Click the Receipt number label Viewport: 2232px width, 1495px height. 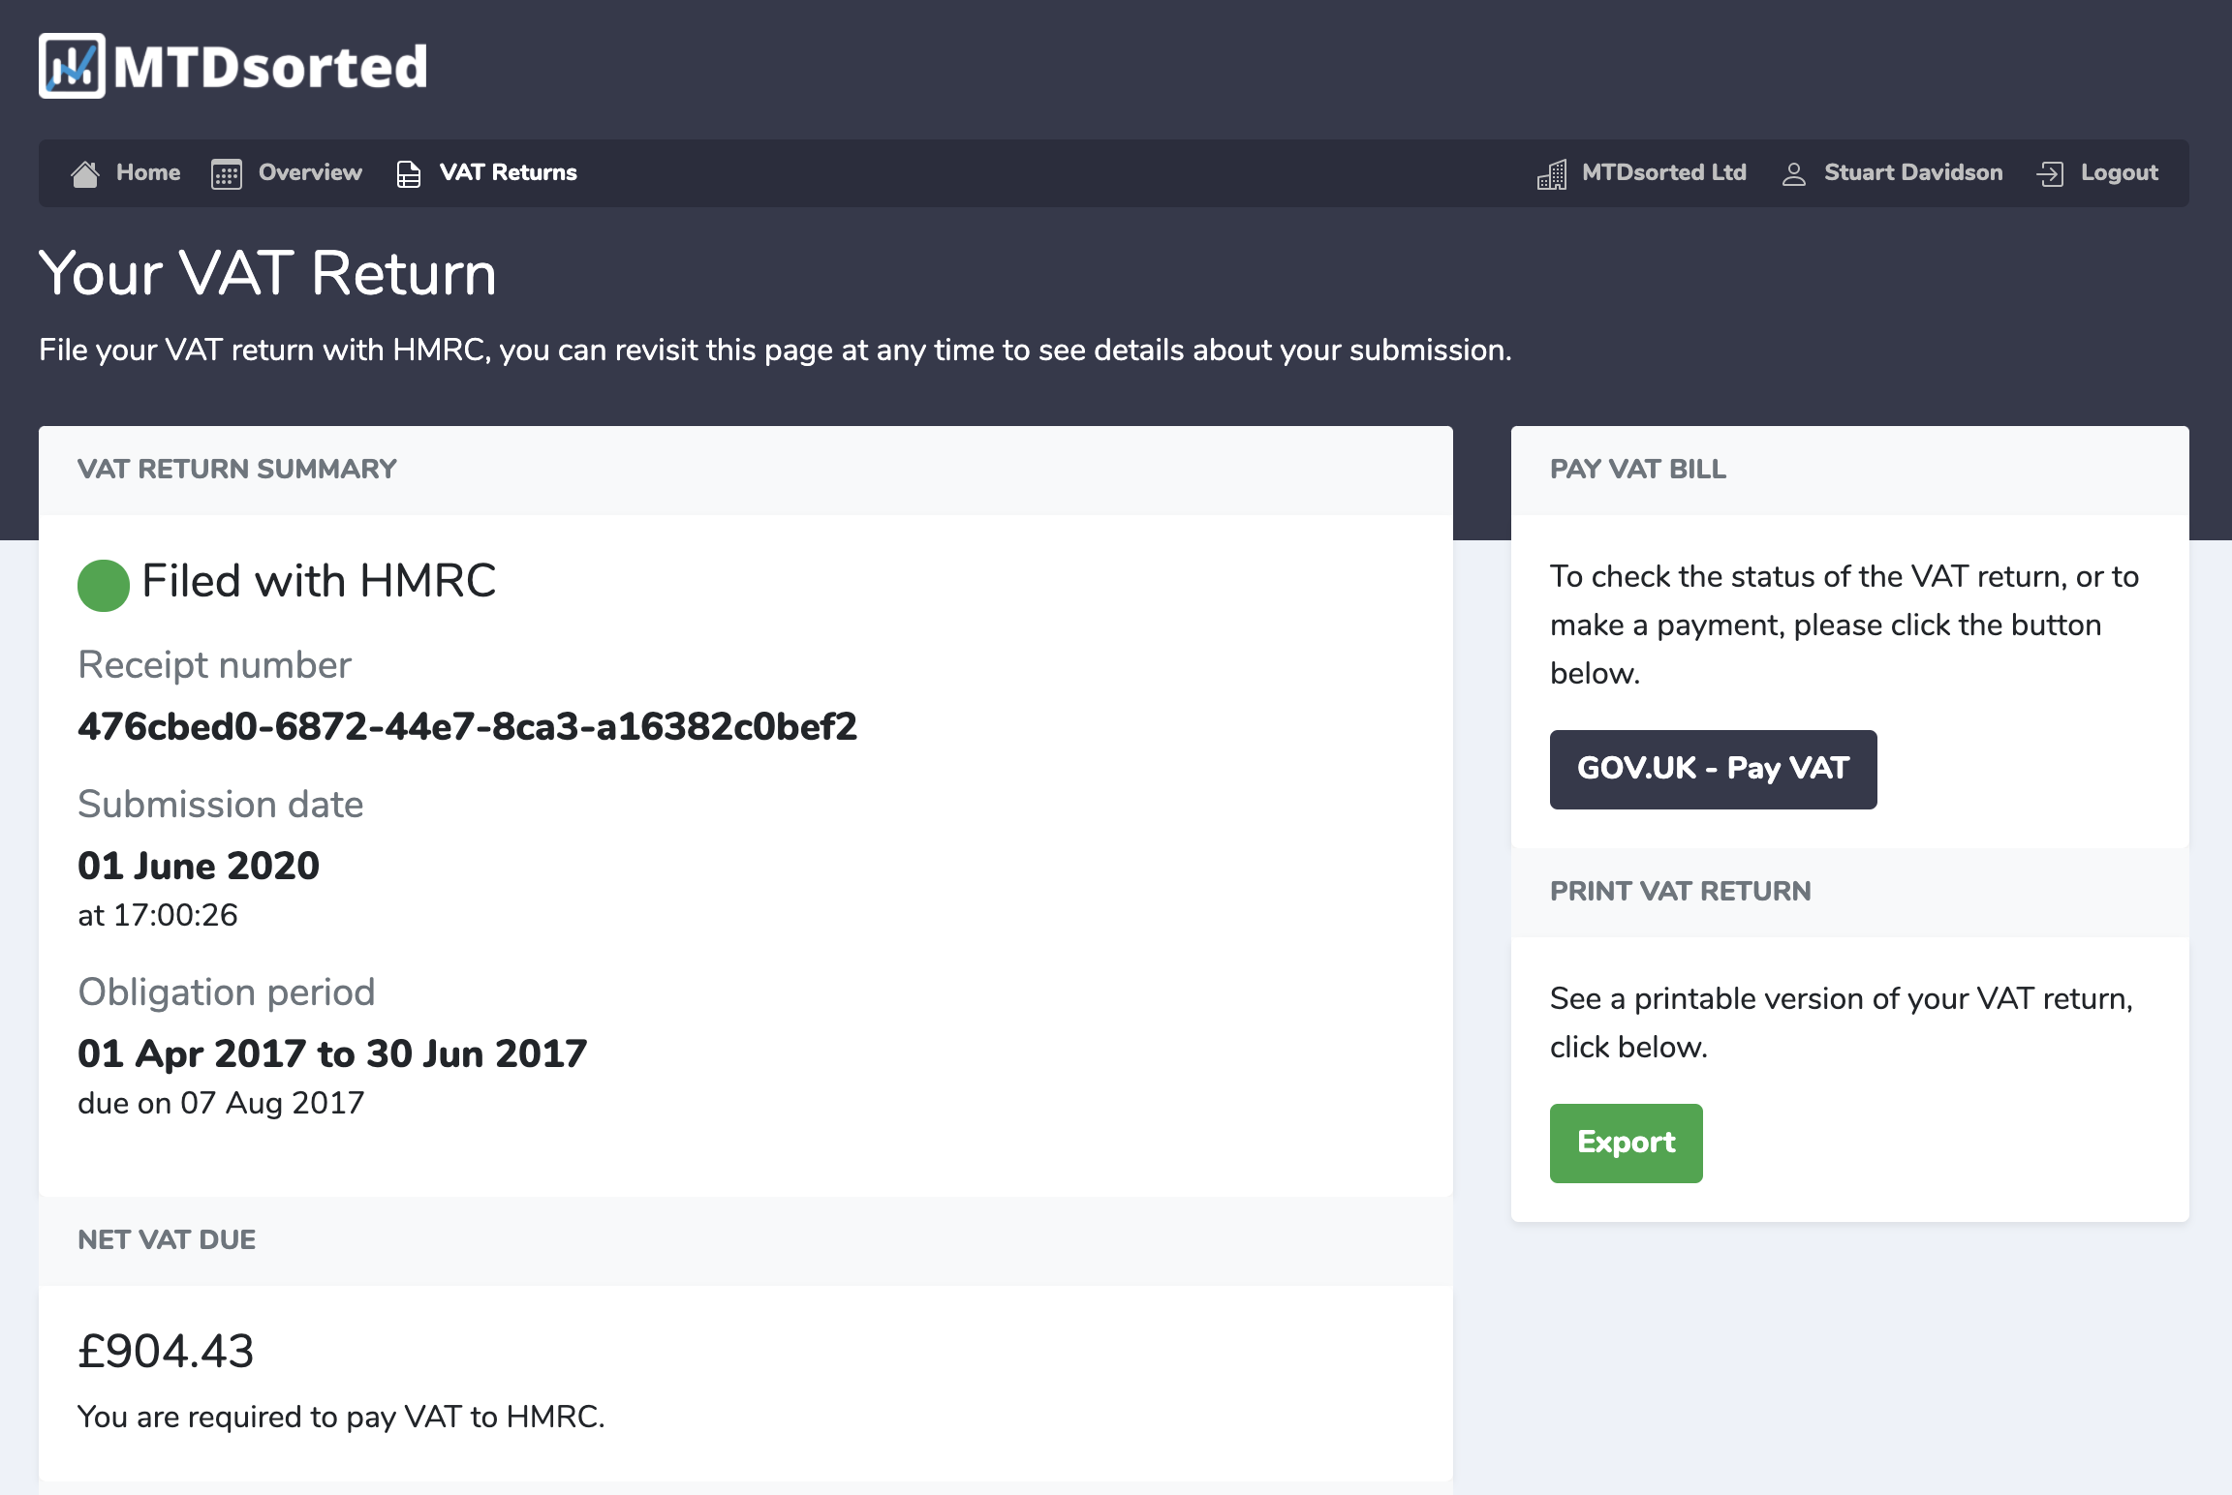pos(214,665)
